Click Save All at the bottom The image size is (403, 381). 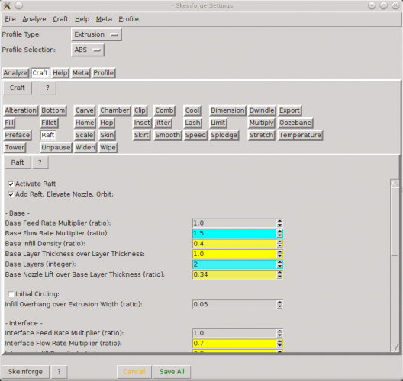(172, 372)
